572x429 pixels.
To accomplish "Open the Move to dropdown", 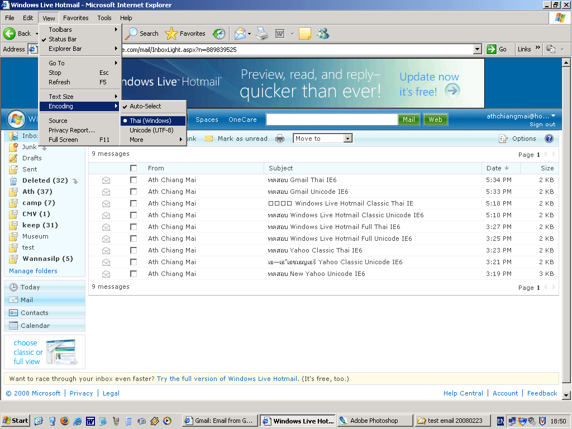I will (322, 139).
